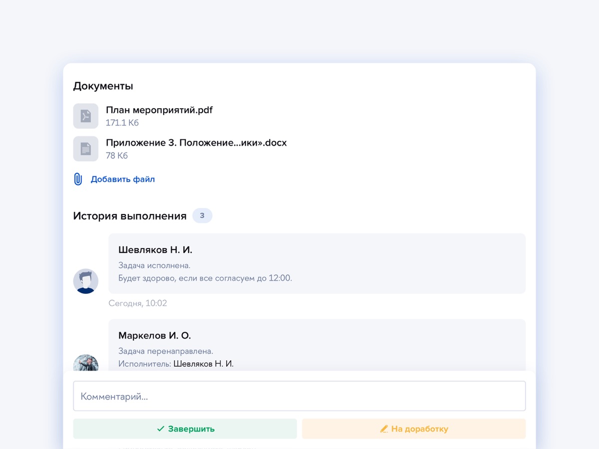Click the Шевляков Н. И. author name heading
Screen dimensions: 599x449
click(155, 250)
